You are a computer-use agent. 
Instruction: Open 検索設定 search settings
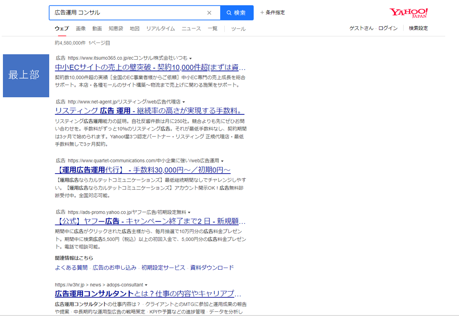(x=418, y=28)
